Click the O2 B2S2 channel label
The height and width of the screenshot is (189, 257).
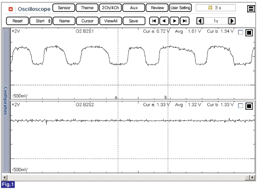point(84,105)
